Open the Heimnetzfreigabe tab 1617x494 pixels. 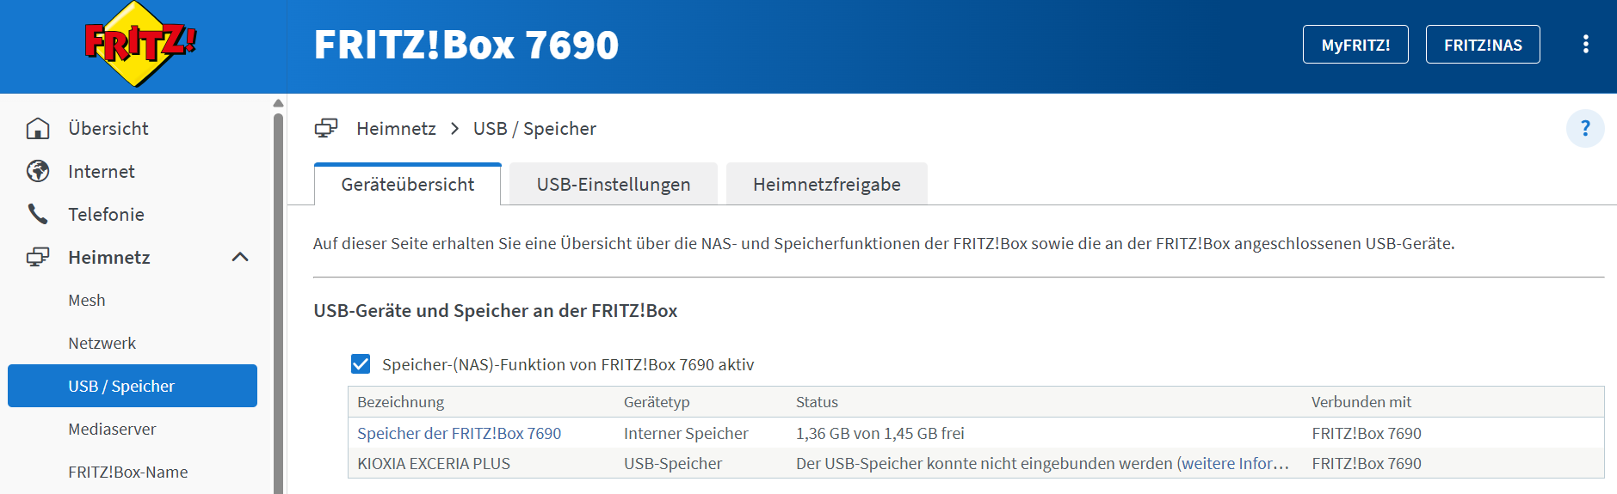coord(826,185)
